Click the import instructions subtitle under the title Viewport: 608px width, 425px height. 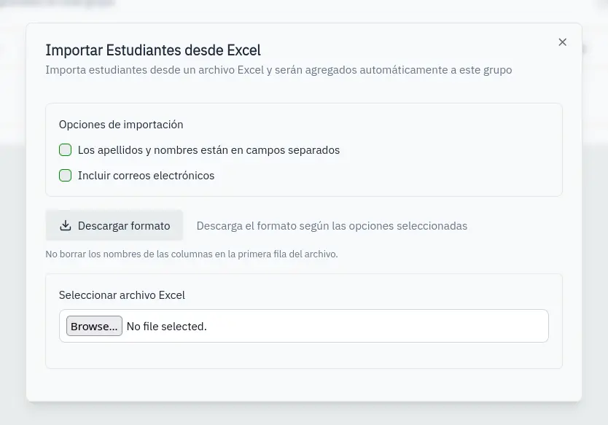coord(279,69)
